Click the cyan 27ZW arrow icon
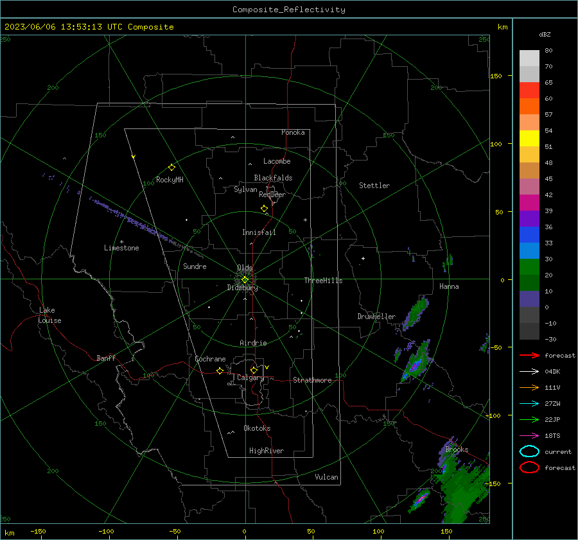The height and width of the screenshot is (540, 578). click(529, 404)
